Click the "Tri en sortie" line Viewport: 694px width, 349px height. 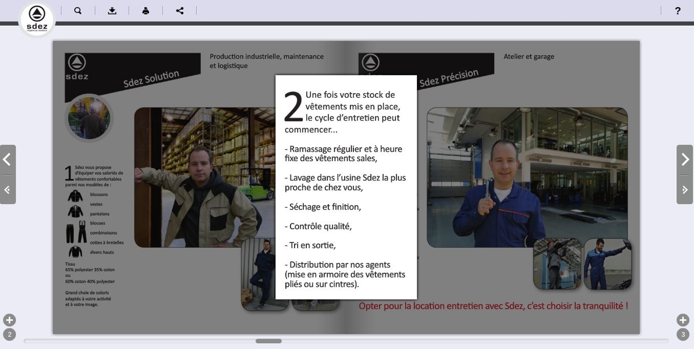310,245
